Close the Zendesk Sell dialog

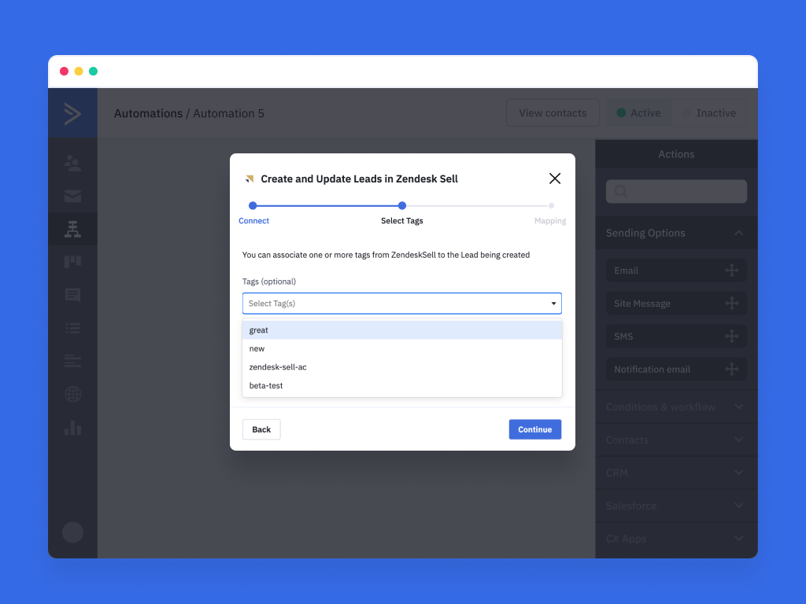pyautogui.click(x=555, y=179)
